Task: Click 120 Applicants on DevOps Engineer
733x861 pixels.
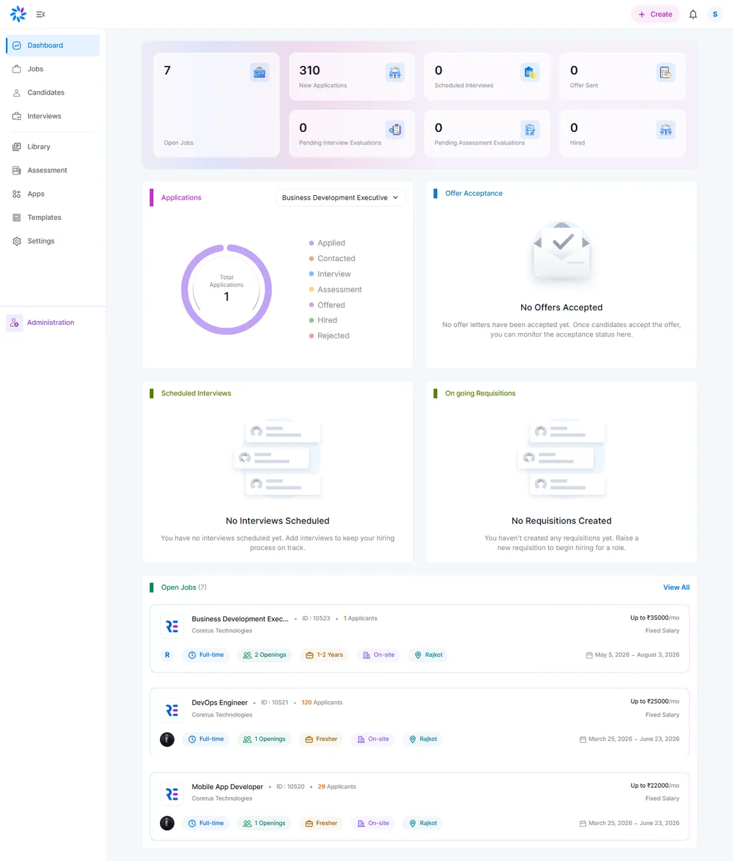Action: pyautogui.click(x=322, y=703)
